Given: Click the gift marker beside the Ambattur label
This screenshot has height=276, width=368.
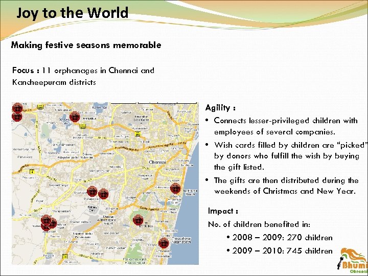Looking at the screenshot, I should pyautogui.click(x=75, y=117).
